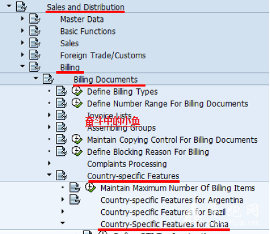Viewport: 270px width, 234px height.
Task: Select the Billing Documents node label
Action: coord(106,80)
